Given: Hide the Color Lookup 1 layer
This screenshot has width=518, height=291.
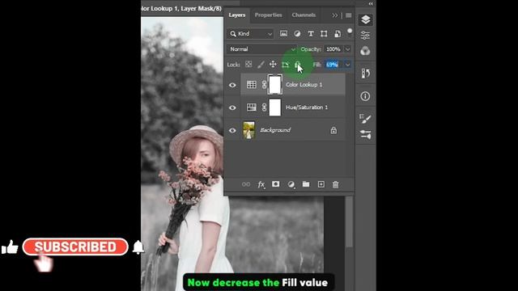Looking at the screenshot, I should pyautogui.click(x=232, y=85).
